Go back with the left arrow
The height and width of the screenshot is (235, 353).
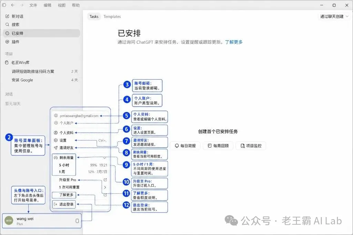tap(13, 5)
